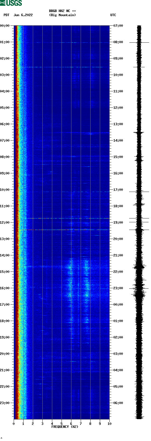Screen dimensions: 151x441
Task: Click the 19:00 UTC time label
Action: coord(118,223)
